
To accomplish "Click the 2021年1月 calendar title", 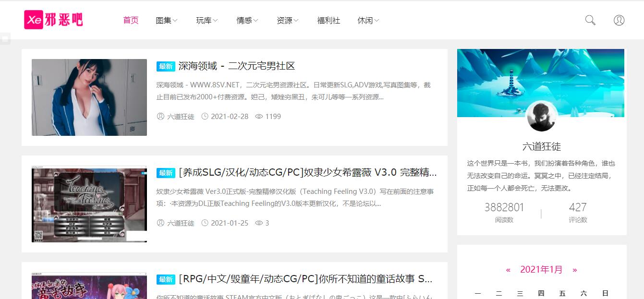I will pos(541,270).
